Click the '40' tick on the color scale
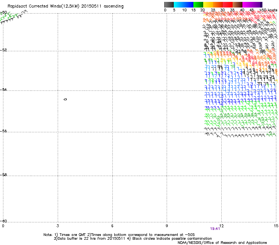Viewport: 279px width, 245px height. 242,10
